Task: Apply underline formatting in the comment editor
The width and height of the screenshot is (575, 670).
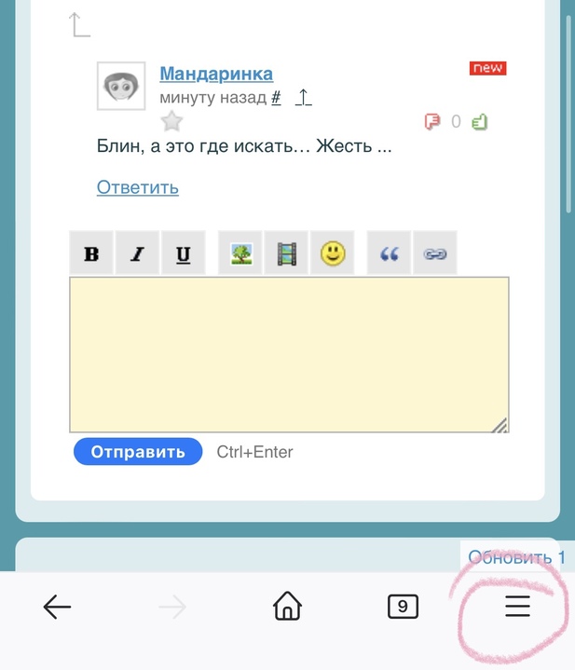Action: pos(184,253)
